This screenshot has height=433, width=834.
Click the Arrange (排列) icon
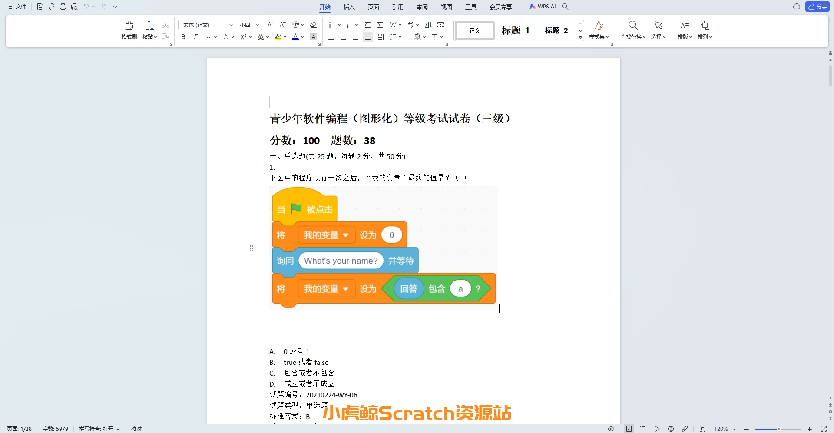click(705, 25)
